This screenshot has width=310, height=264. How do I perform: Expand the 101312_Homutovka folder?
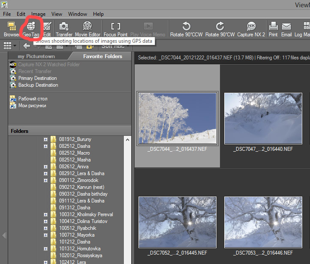tap(46, 249)
